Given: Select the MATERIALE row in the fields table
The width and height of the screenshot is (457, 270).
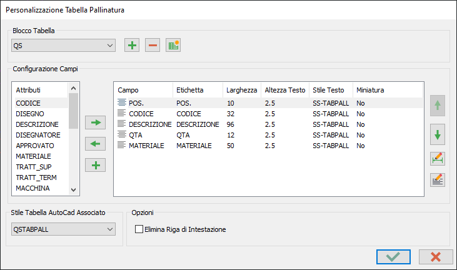Looking at the screenshot, I should click(146, 146).
